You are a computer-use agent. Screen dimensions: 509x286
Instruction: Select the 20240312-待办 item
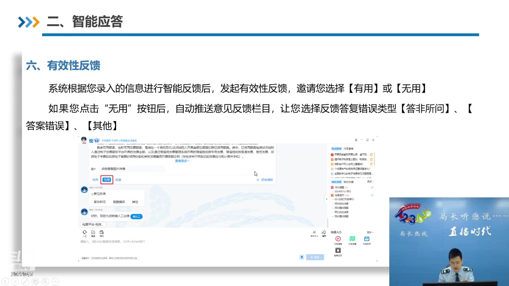tap(343, 191)
